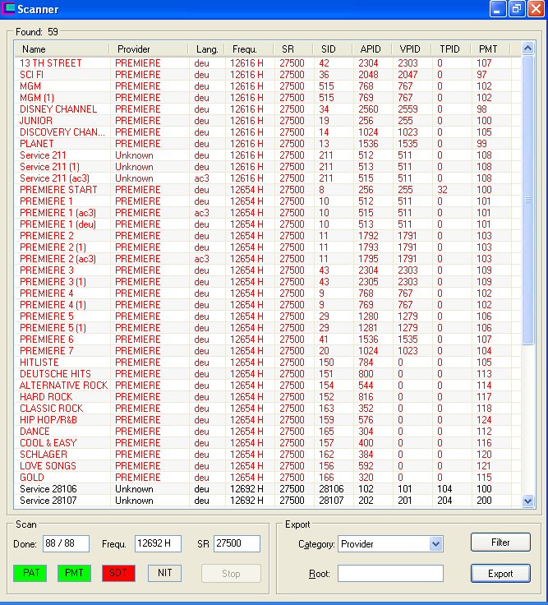The image size is (548, 605).
Task: Select the SCI FI channel row
Action: [268, 75]
